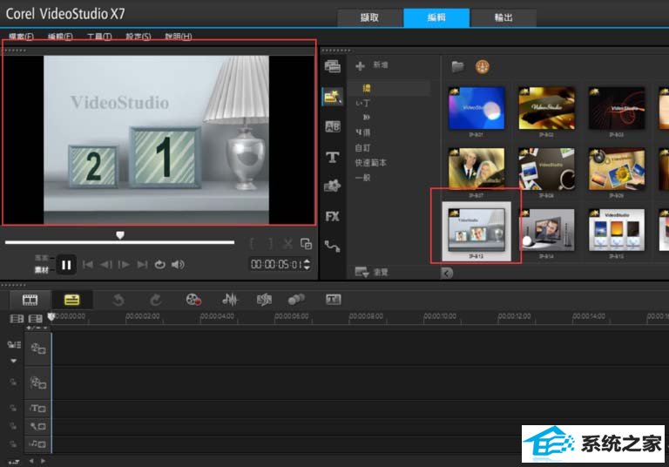Open the FX Filter library
The width and height of the screenshot is (669, 467).
tap(333, 216)
